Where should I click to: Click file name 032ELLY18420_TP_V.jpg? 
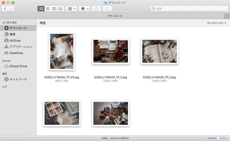tap(159, 77)
